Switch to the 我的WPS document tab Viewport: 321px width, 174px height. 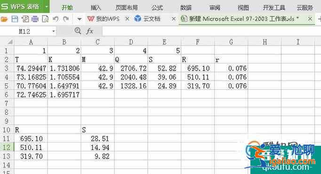click(104, 19)
